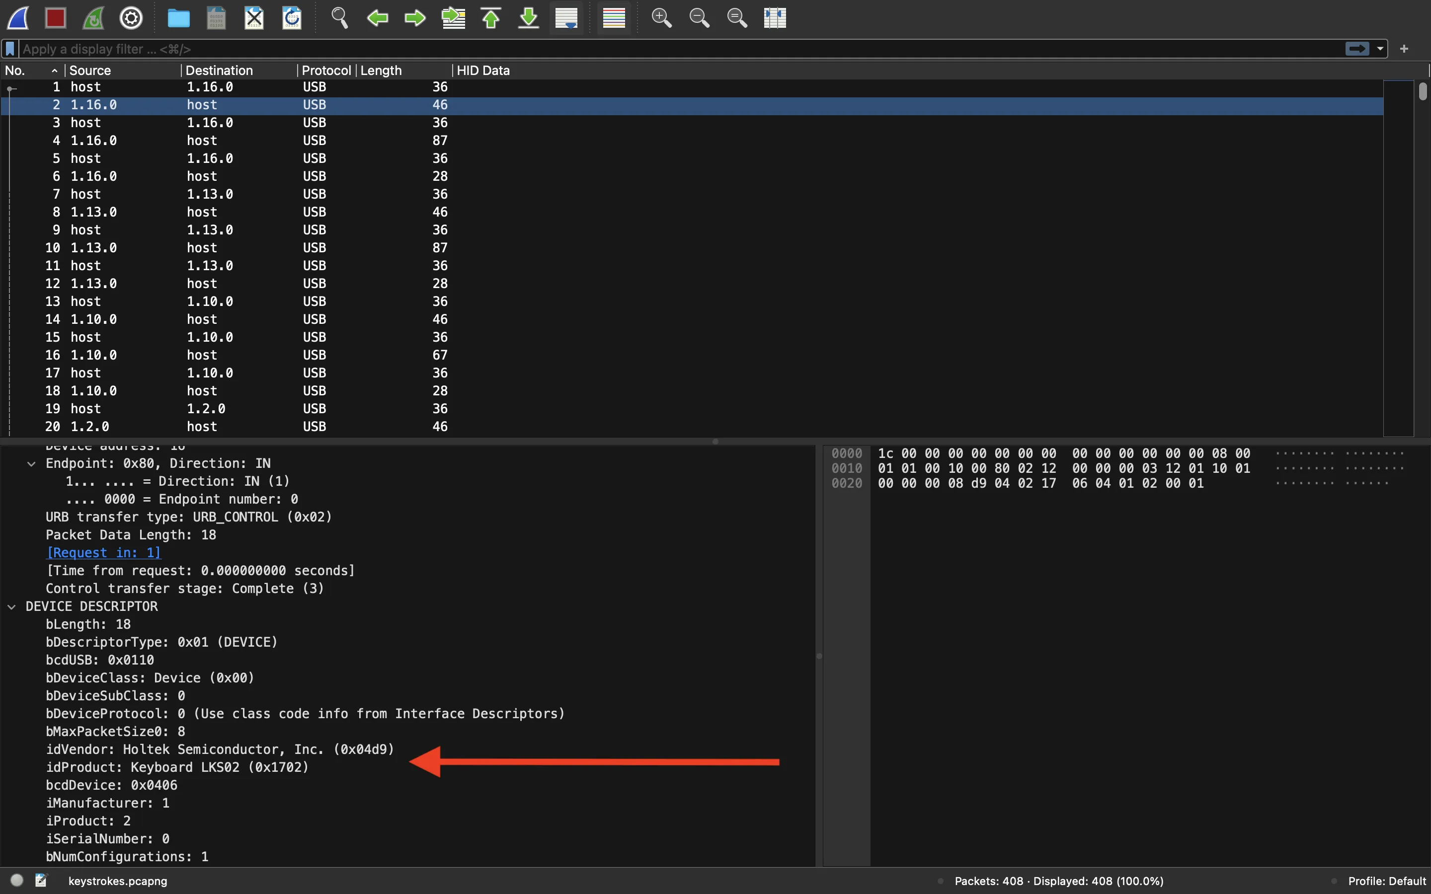Close this capture file
Screen dimensions: 1431x894
[x=254, y=18]
